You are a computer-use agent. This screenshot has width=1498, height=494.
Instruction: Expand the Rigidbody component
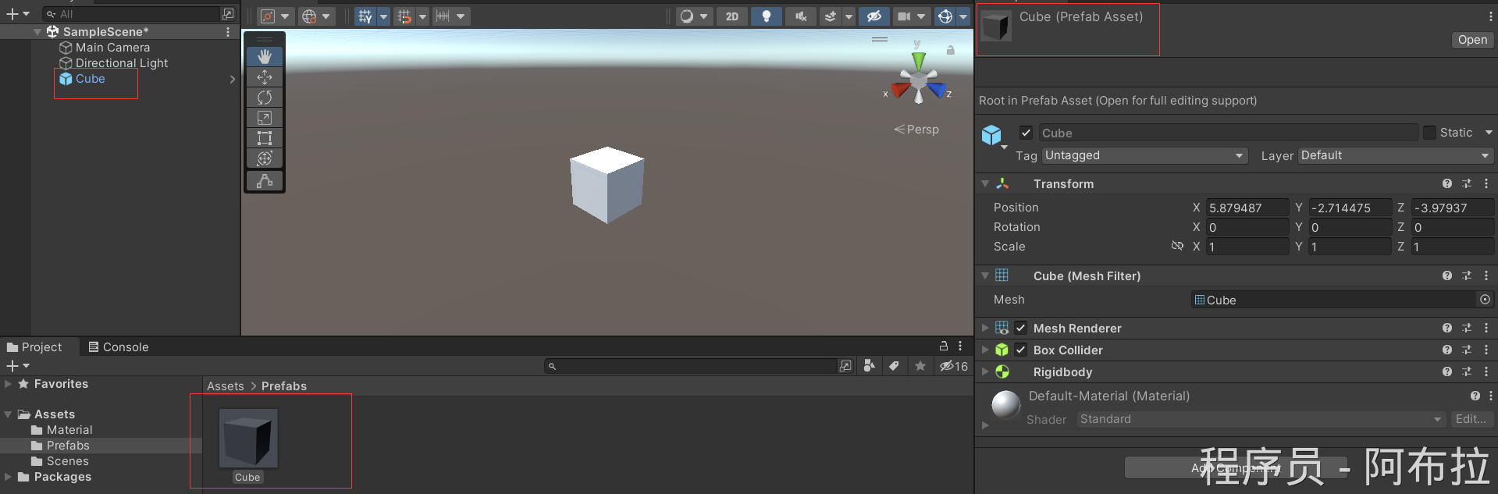[985, 372]
